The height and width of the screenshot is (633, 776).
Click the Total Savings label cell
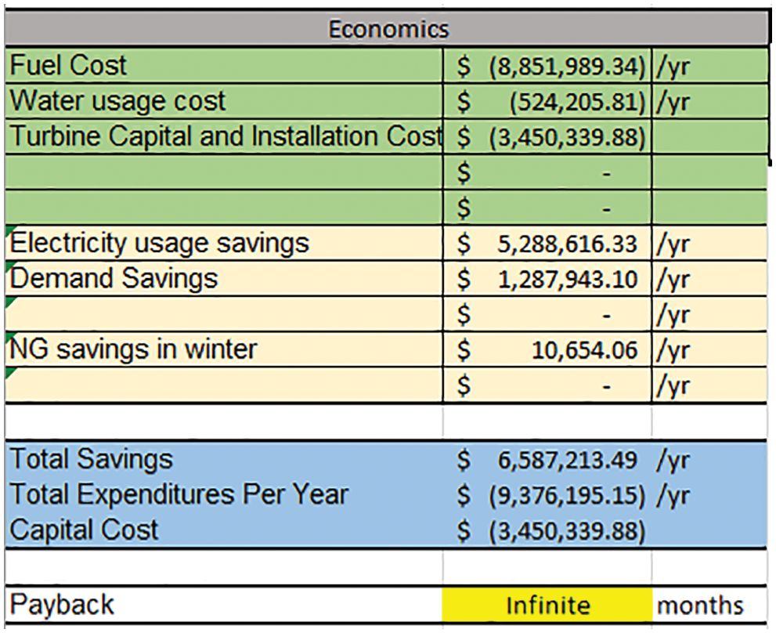(x=92, y=459)
